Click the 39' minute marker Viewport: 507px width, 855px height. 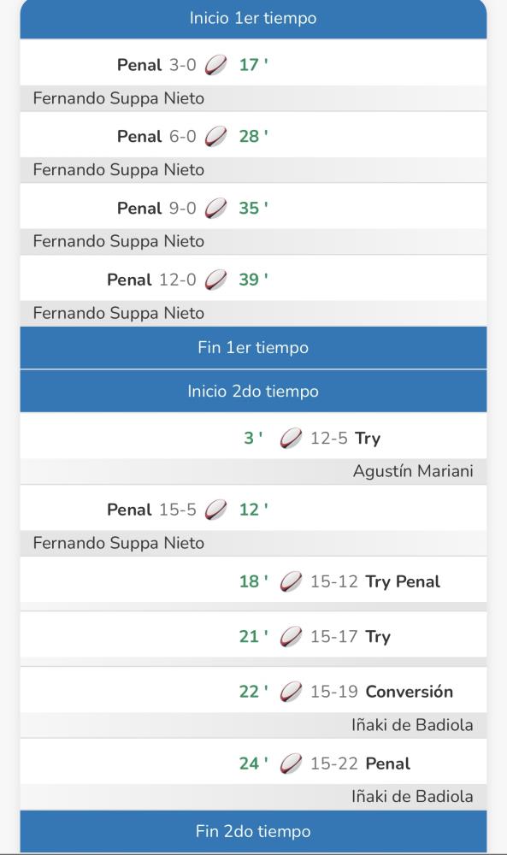coord(253,280)
